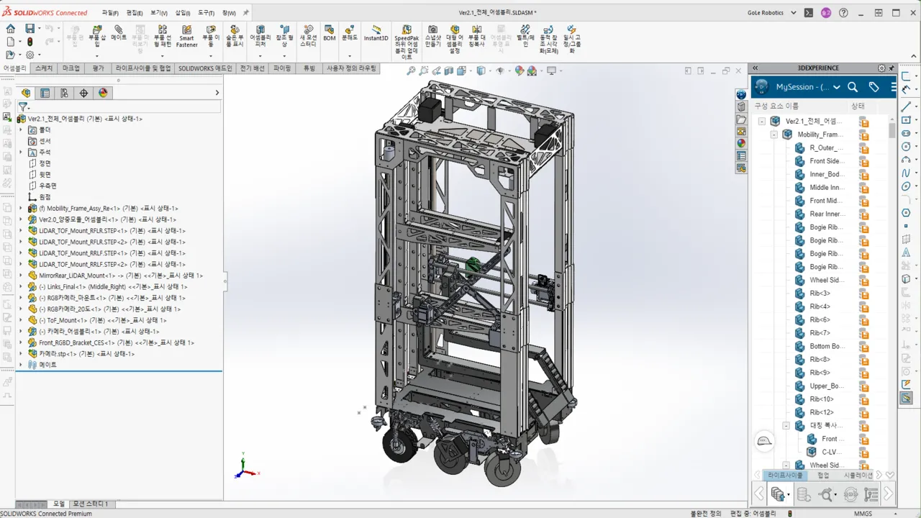
Task: Open the SpeedPak subassembly tool
Action: [x=407, y=36]
